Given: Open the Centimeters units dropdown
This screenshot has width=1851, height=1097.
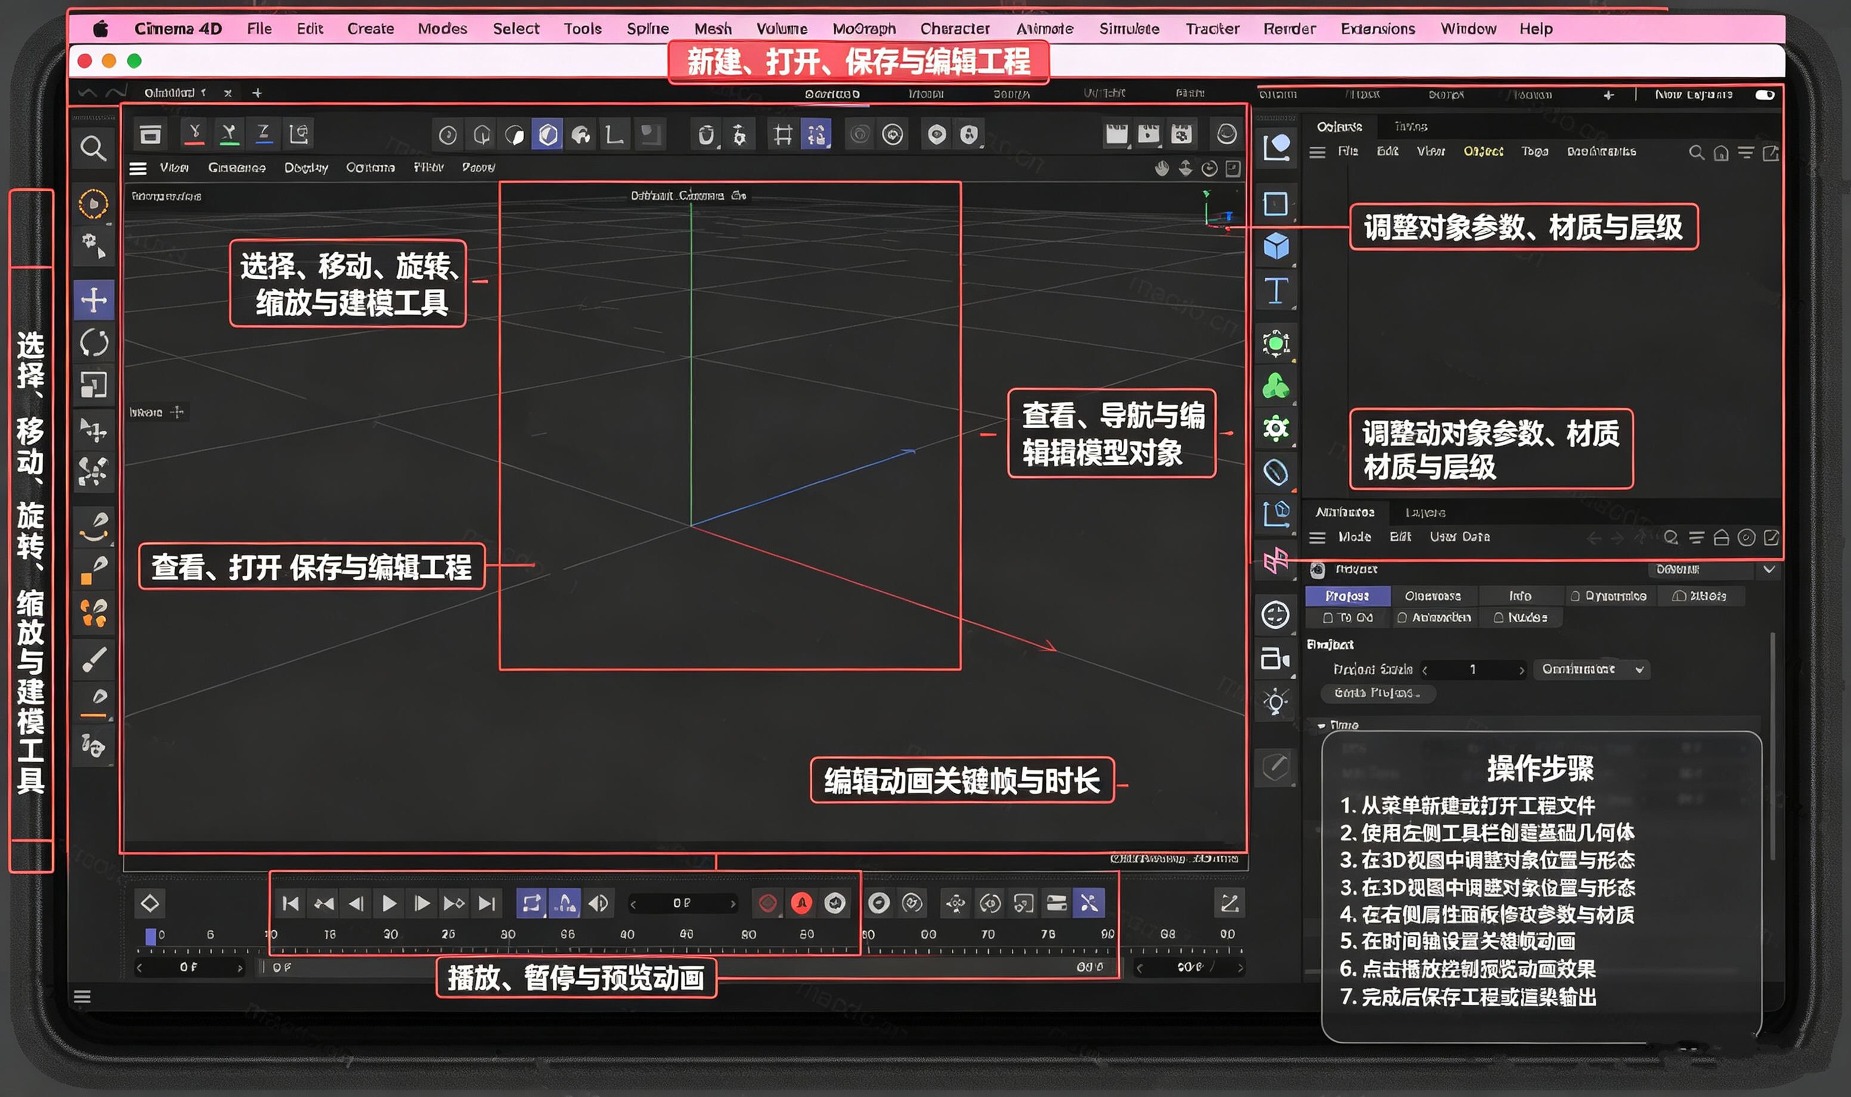Looking at the screenshot, I should pyautogui.click(x=1590, y=669).
